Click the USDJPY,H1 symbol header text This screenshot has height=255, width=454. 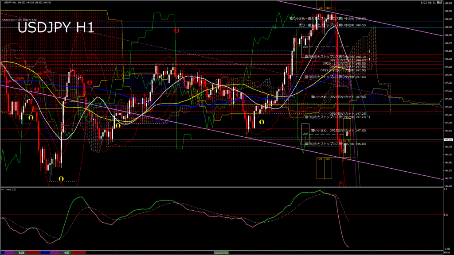9,3
